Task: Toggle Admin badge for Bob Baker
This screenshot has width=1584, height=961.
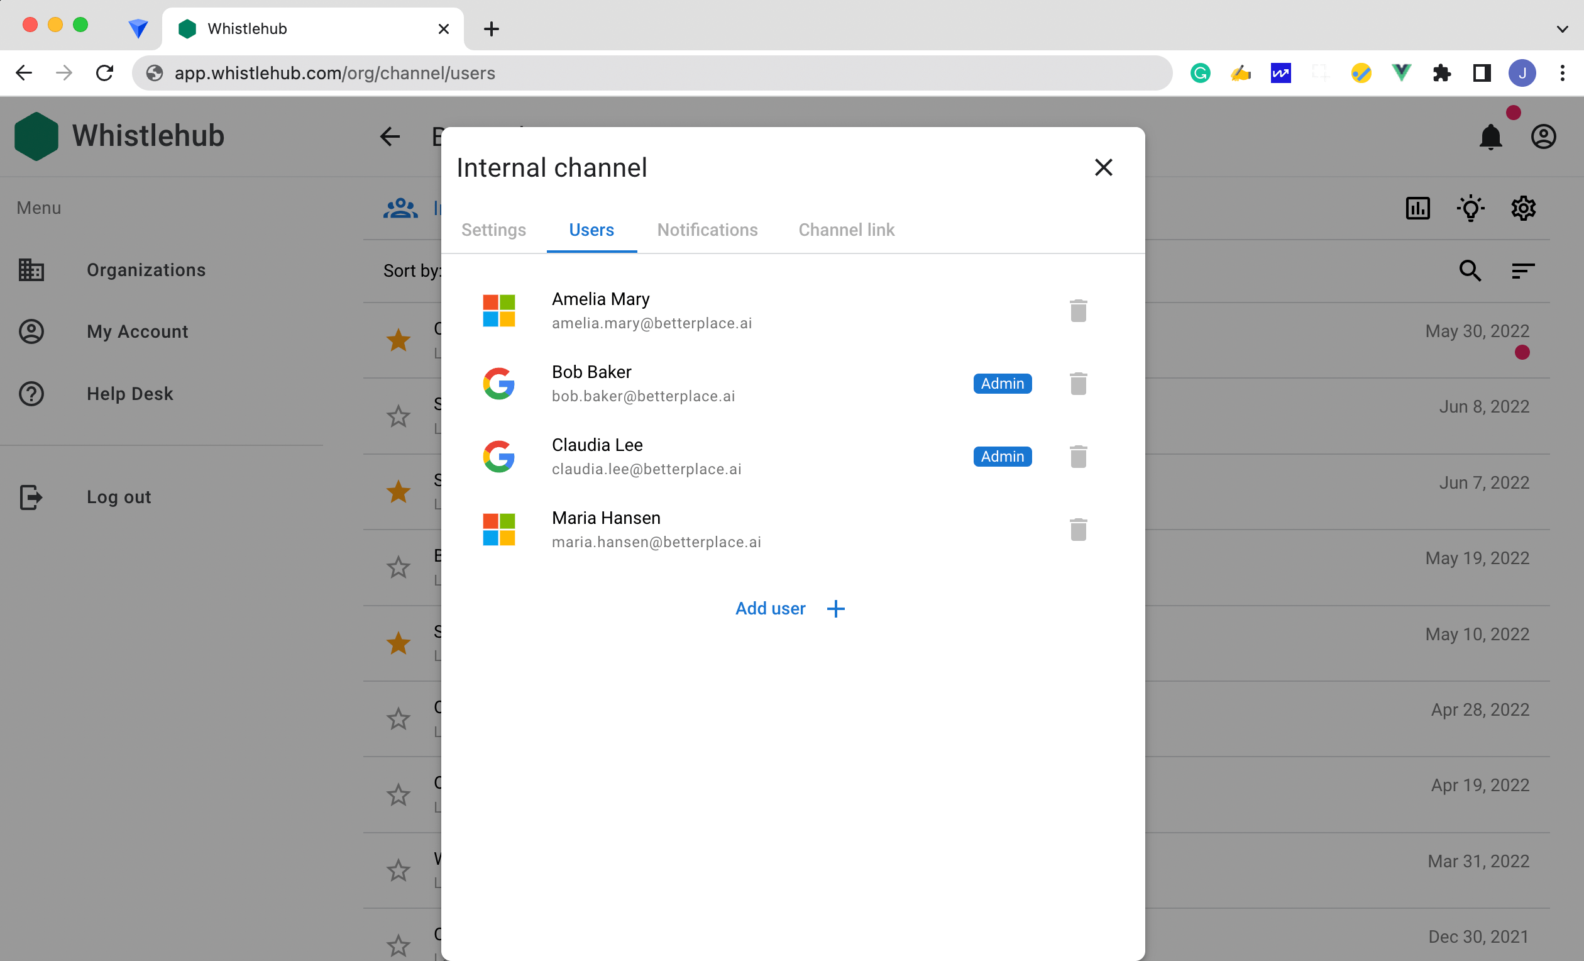Action: 1001,384
